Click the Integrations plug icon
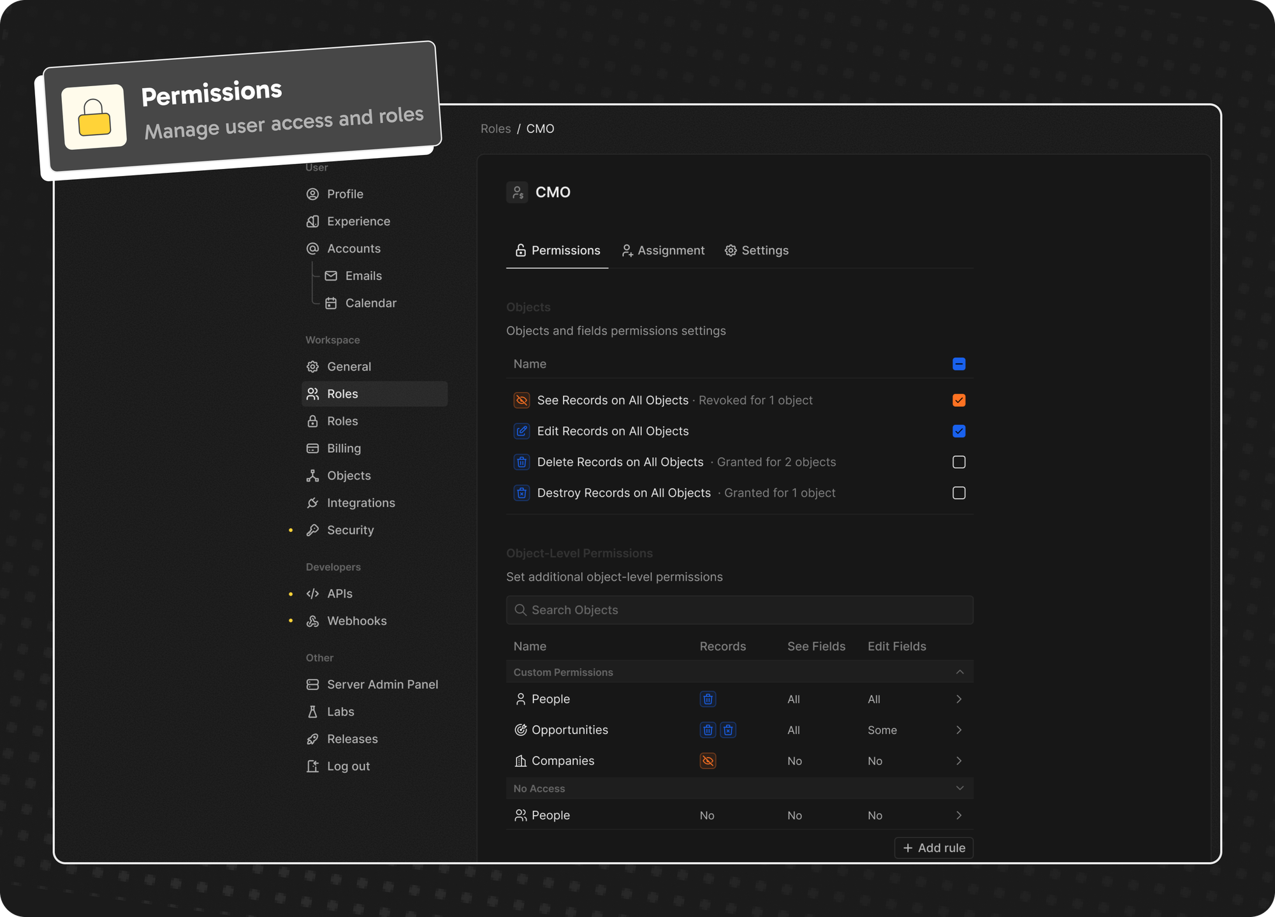 point(312,503)
